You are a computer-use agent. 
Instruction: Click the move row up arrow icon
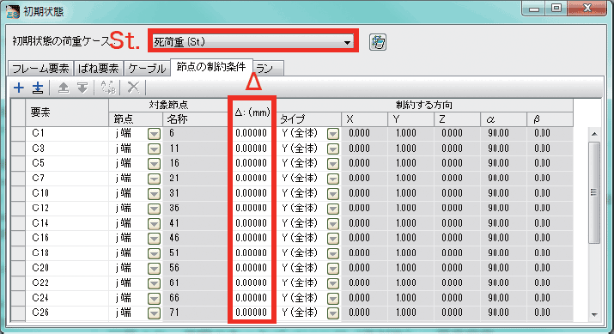[x=63, y=88]
